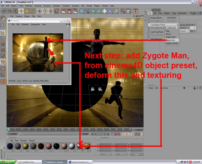Choose Zygote_Woman preset entry

[172, 43]
